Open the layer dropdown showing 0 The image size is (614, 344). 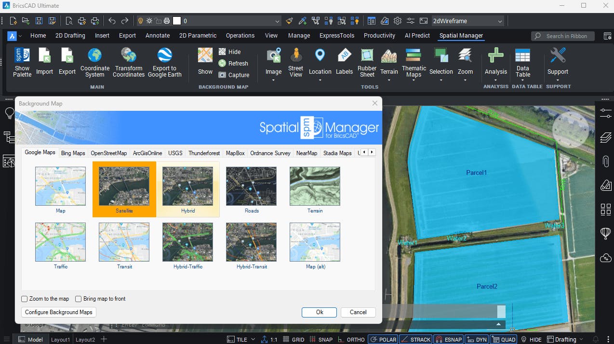point(277,21)
